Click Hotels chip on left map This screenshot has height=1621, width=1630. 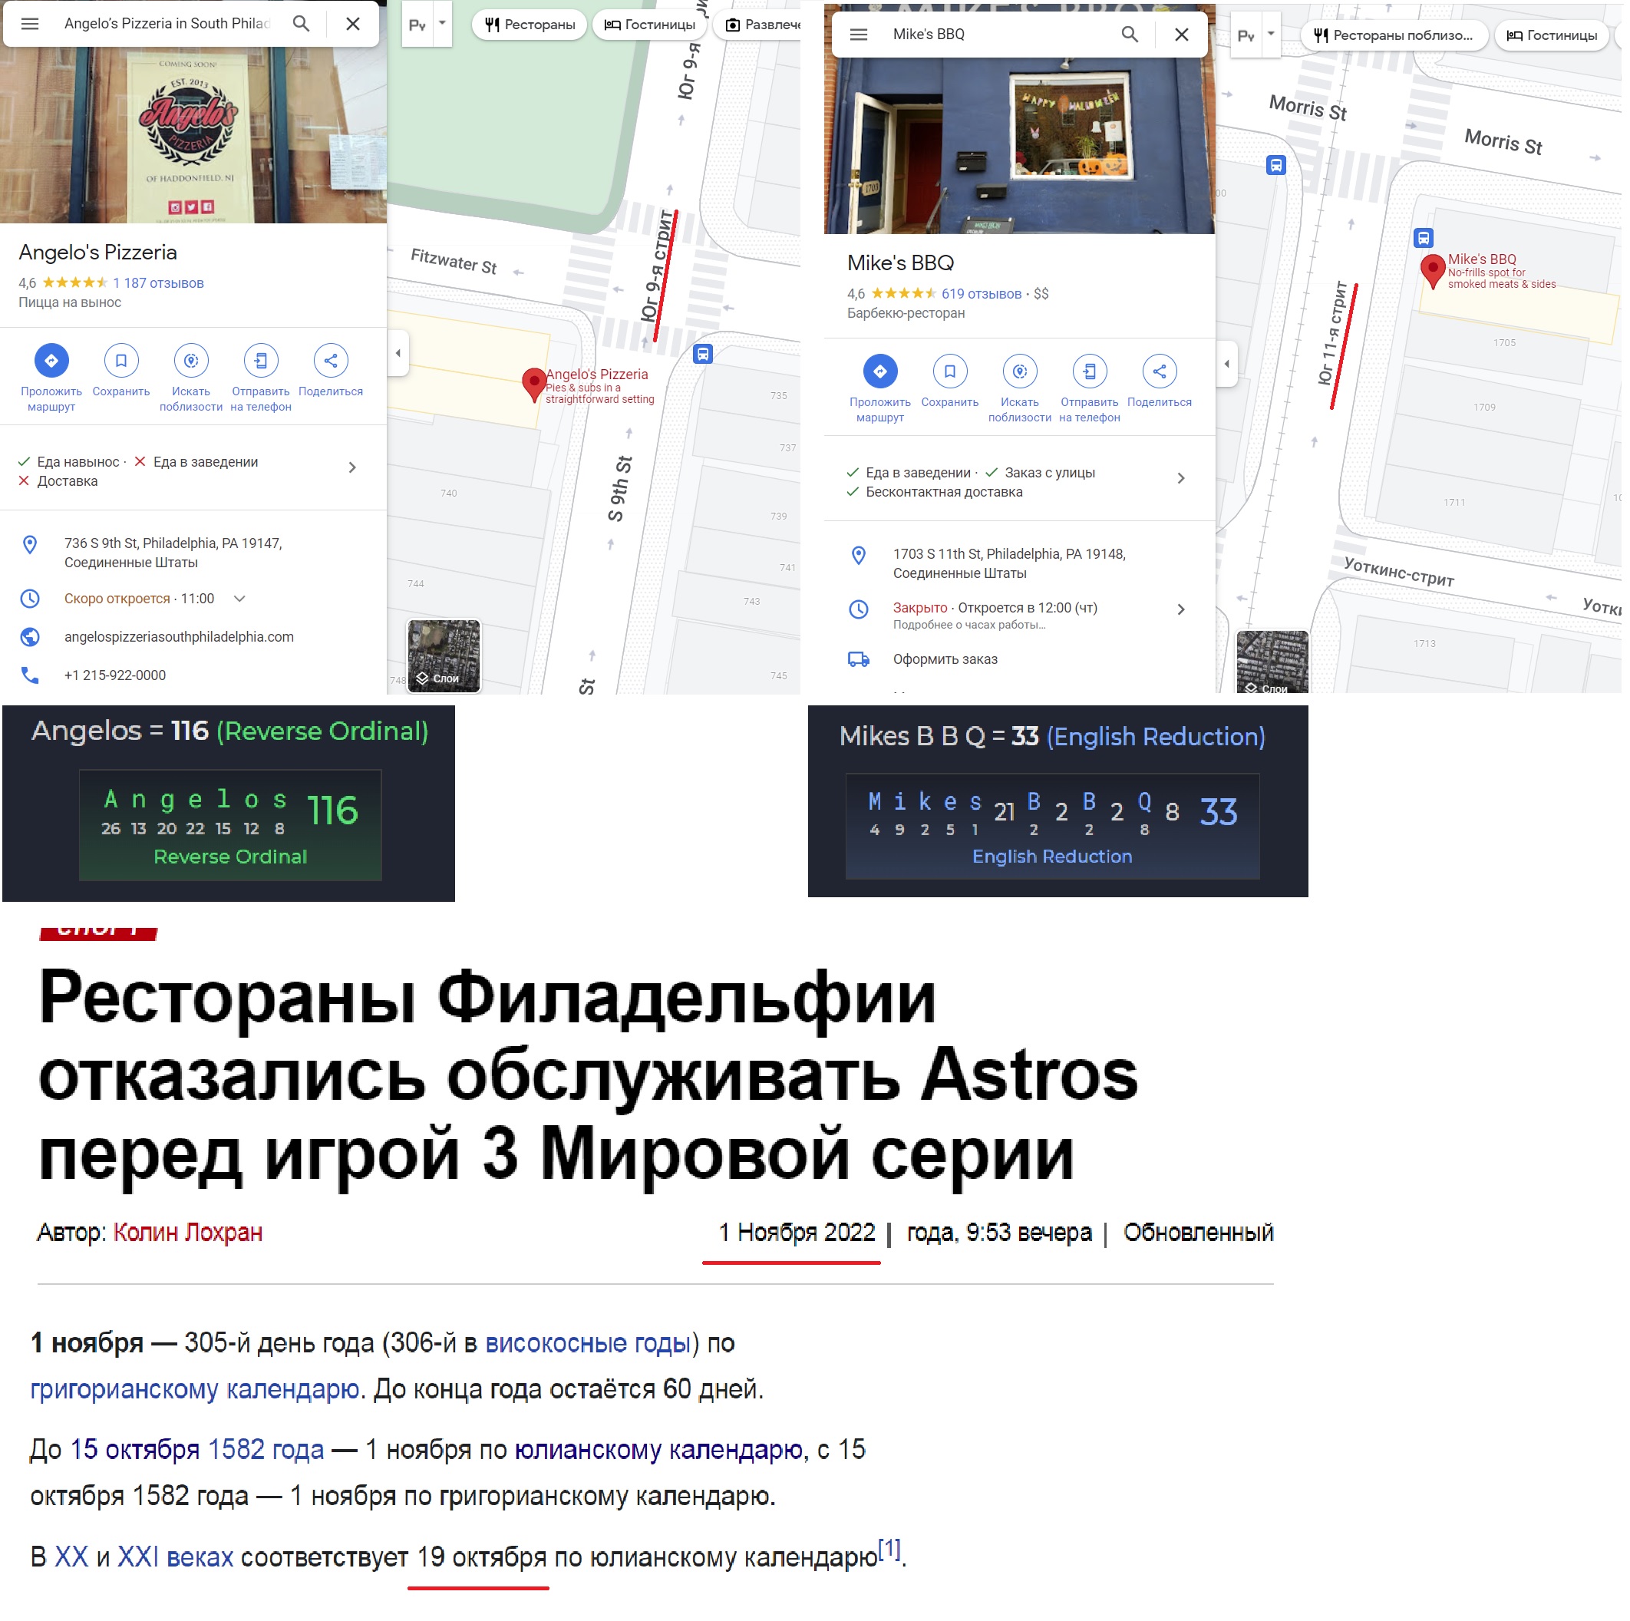pyautogui.click(x=652, y=25)
